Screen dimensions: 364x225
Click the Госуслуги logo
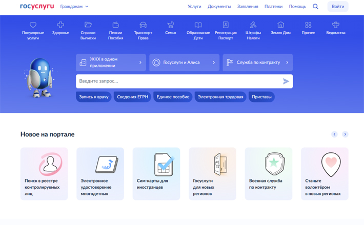coord(37,7)
